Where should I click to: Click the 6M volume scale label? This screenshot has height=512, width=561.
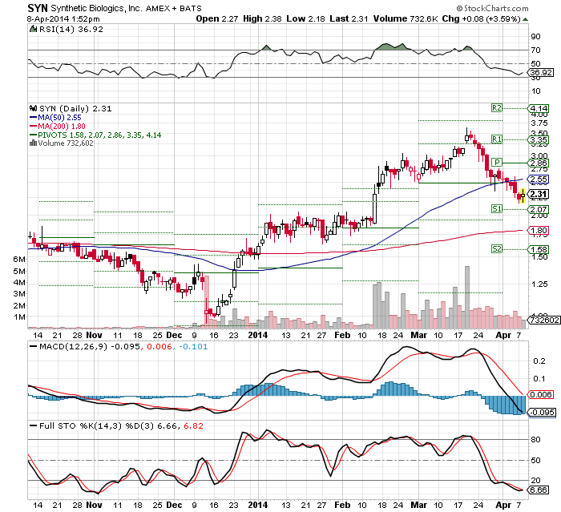(19, 259)
